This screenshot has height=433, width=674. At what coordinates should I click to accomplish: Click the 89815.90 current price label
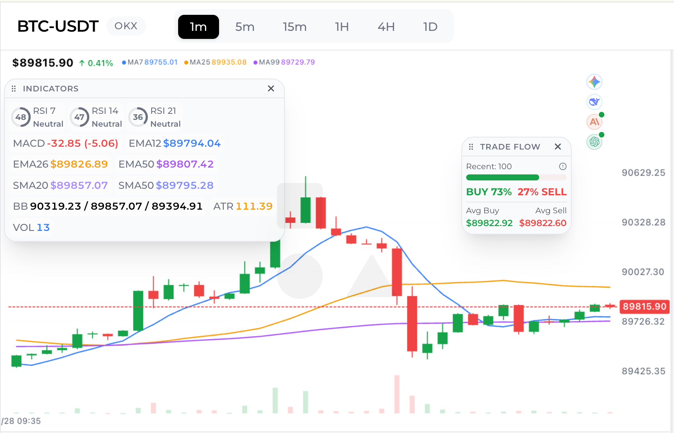pyautogui.click(x=644, y=307)
